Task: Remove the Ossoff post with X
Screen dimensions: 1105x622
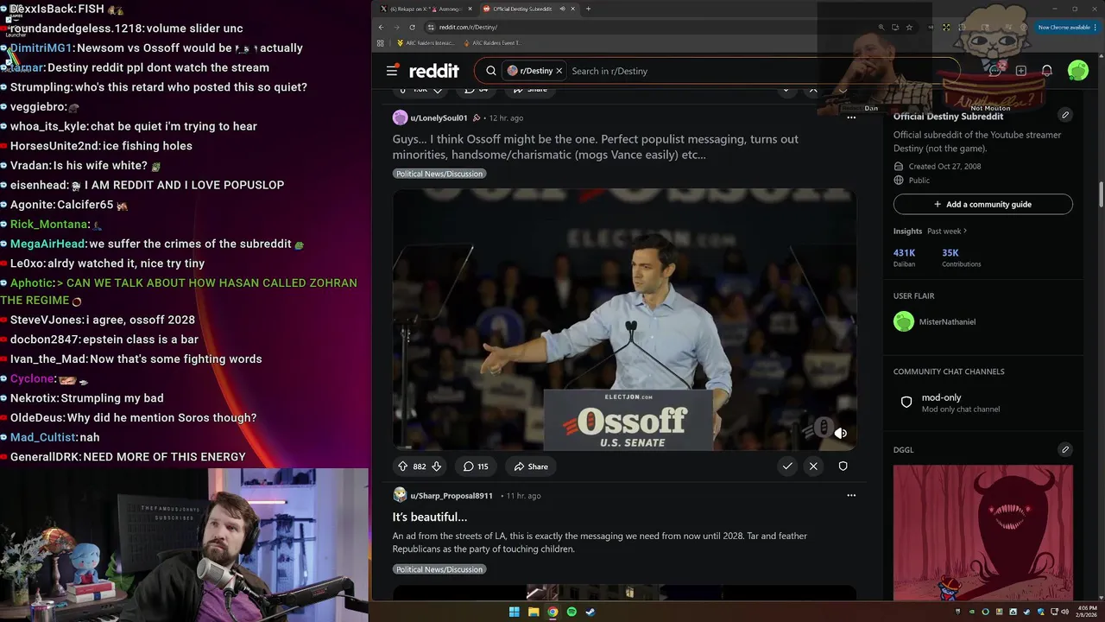Action: pos(813,466)
